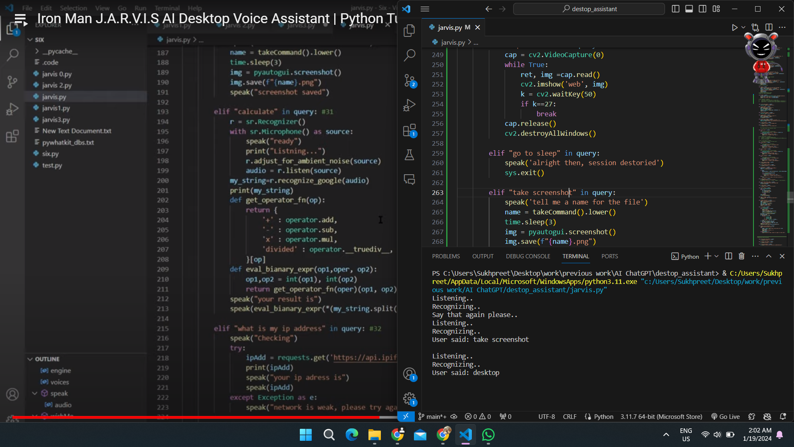
Task: Open changes with the compare icon
Action: pos(755,27)
